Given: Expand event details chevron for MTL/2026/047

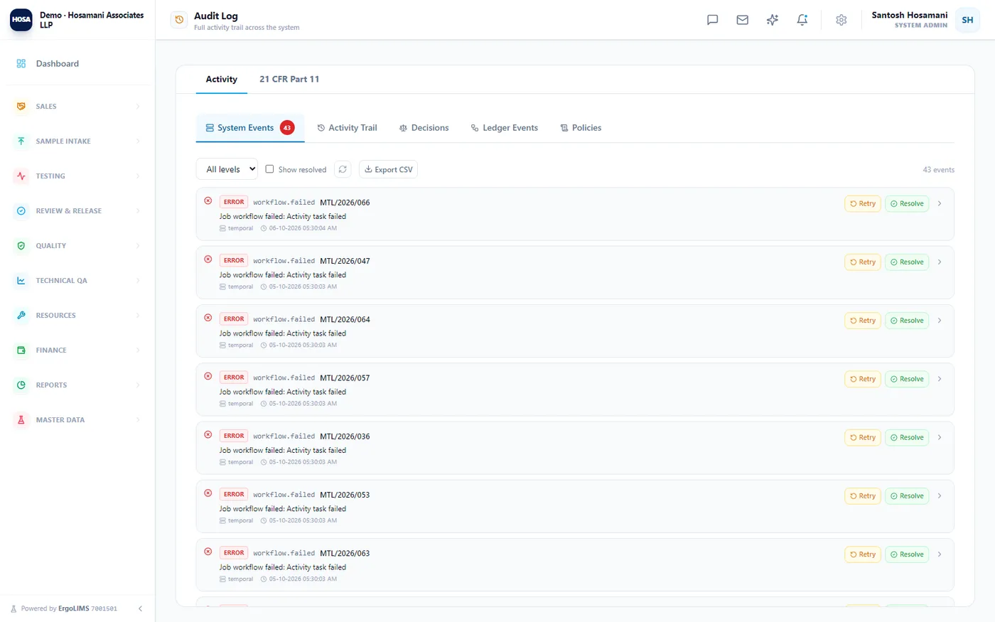Looking at the screenshot, I should [940, 262].
